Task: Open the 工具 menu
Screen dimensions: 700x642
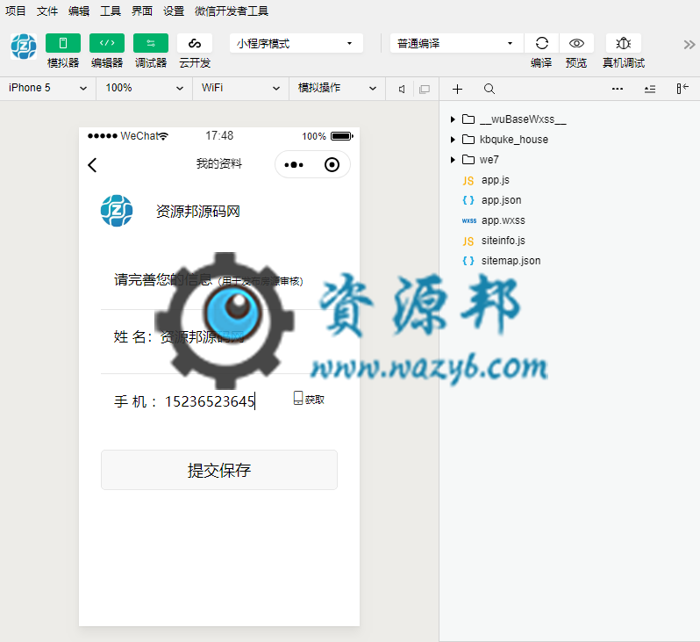Action: 111,11
